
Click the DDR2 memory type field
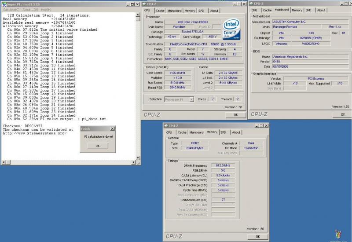[194, 143]
